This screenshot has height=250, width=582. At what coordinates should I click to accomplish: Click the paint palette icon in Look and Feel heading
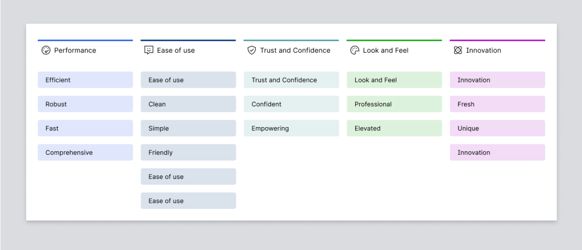[355, 50]
